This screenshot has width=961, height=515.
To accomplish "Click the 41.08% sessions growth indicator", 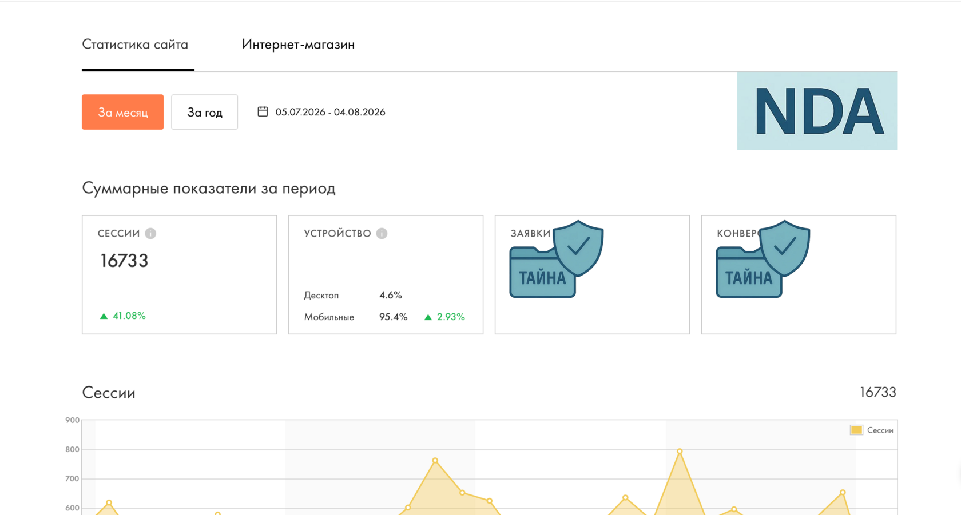I will pos(123,316).
